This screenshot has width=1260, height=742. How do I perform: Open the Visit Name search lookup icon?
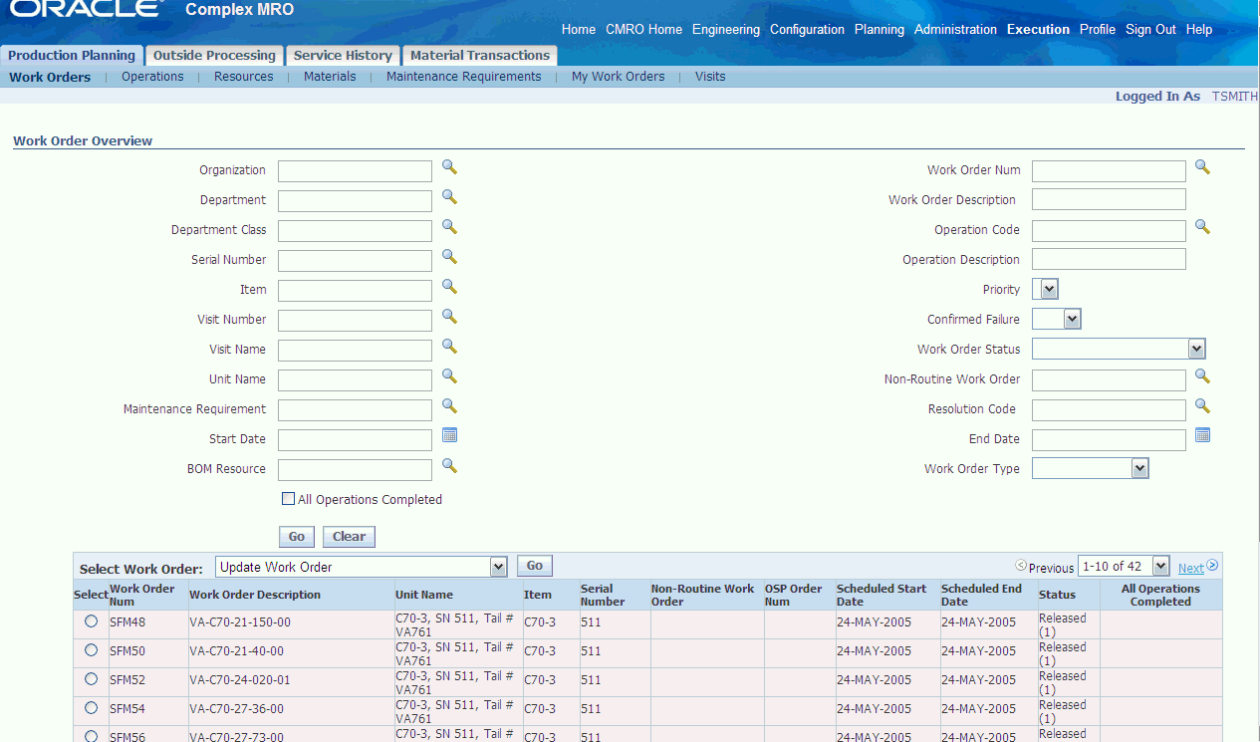click(449, 347)
